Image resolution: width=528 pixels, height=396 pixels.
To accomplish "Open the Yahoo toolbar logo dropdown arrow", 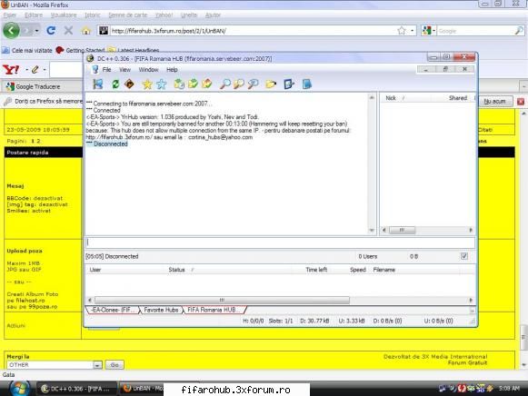I will coord(26,70).
